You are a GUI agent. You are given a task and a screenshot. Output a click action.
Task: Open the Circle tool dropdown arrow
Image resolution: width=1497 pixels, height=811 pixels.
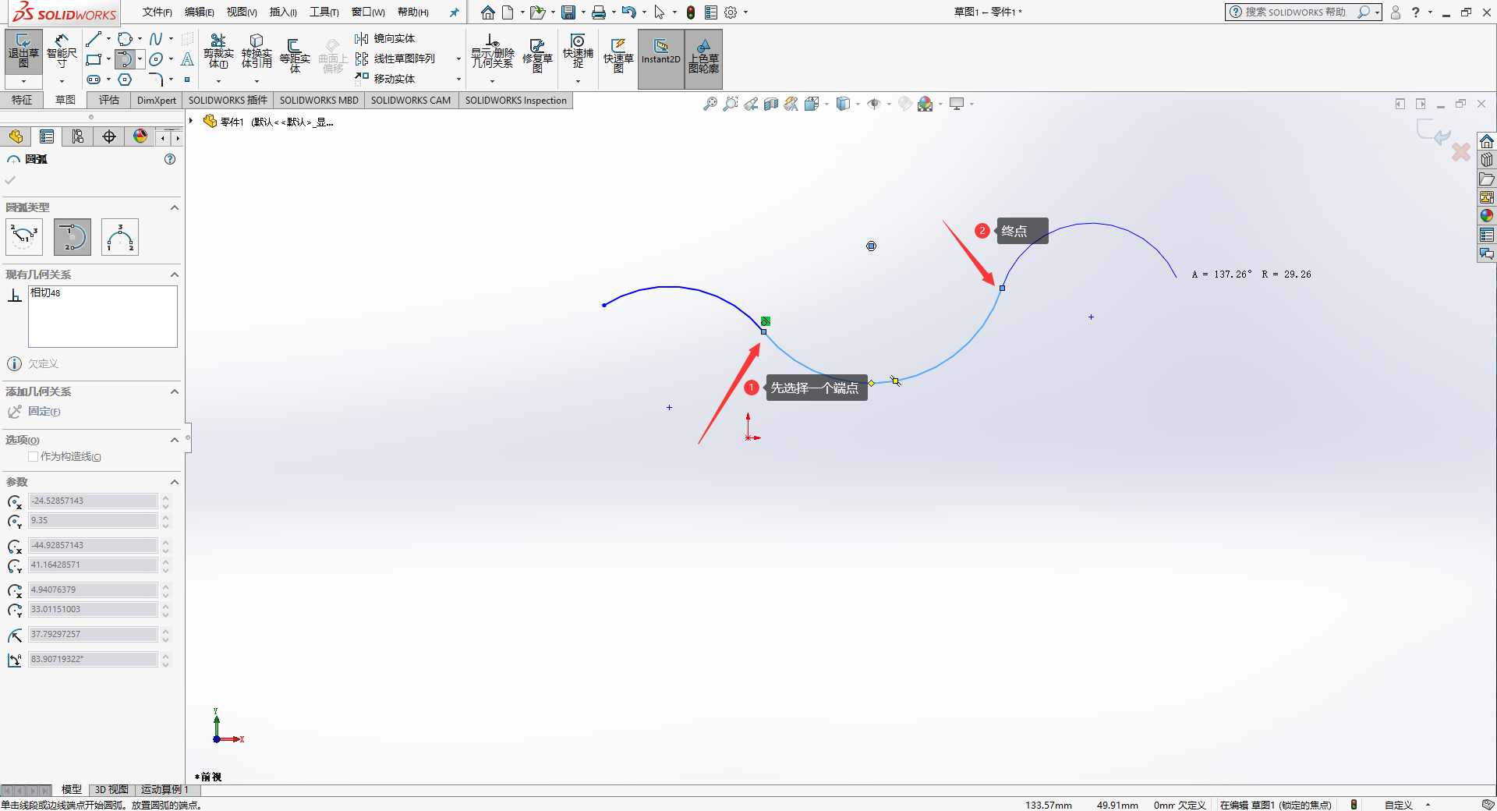[140, 39]
